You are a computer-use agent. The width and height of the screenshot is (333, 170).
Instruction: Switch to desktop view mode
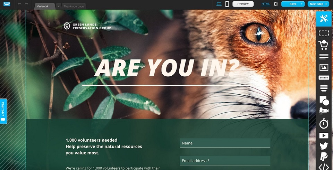coord(219,4)
